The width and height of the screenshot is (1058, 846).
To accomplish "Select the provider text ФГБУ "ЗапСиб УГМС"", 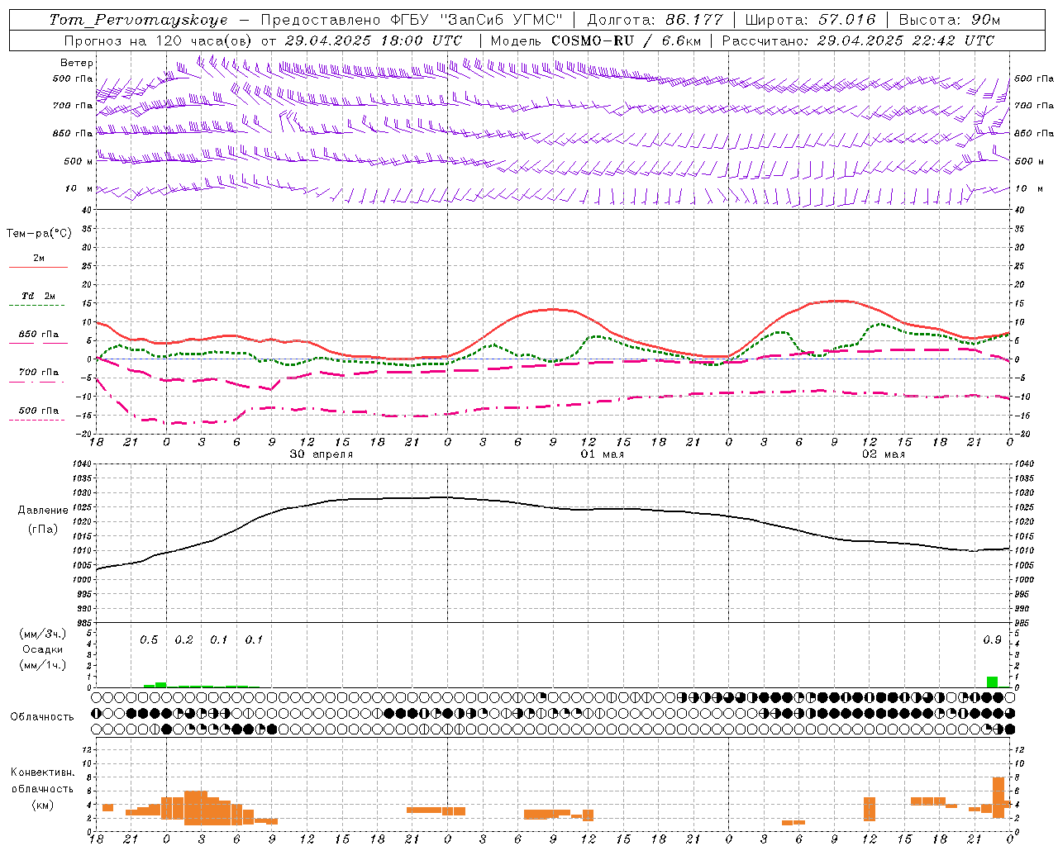I will [x=475, y=20].
